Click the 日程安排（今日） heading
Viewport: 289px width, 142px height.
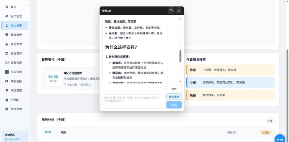point(54,59)
